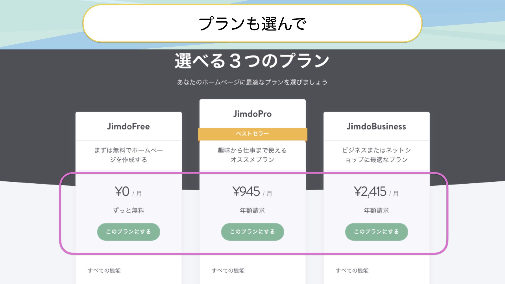
Task: Click '年額請求' under the JimdoBusiness price
Action: [376, 210]
